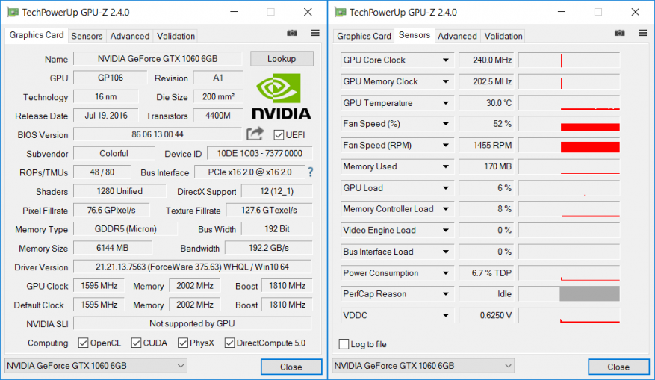This screenshot has height=380, width=655.
Task: Click the Fan Speed (%) red graph bar
Action: click(x=590, y=126)
